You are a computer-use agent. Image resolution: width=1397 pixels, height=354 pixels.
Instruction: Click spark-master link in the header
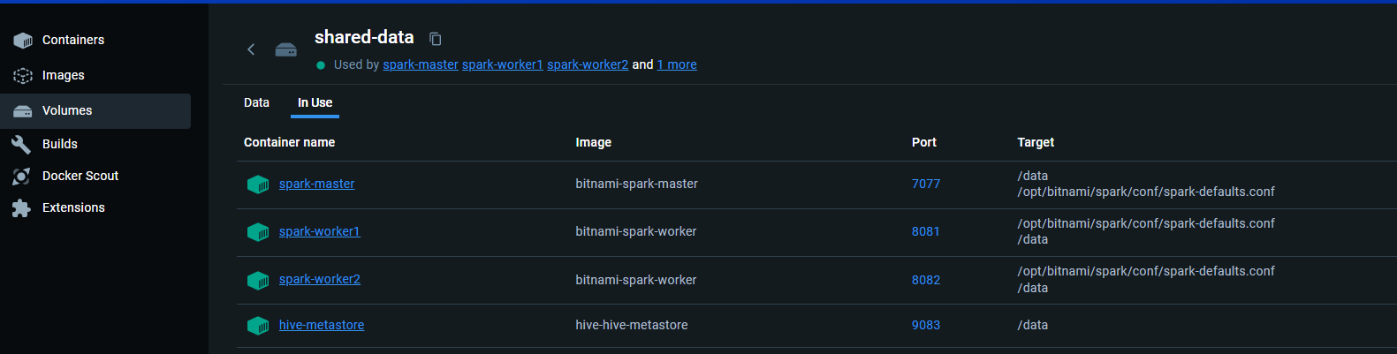point(421,64)
